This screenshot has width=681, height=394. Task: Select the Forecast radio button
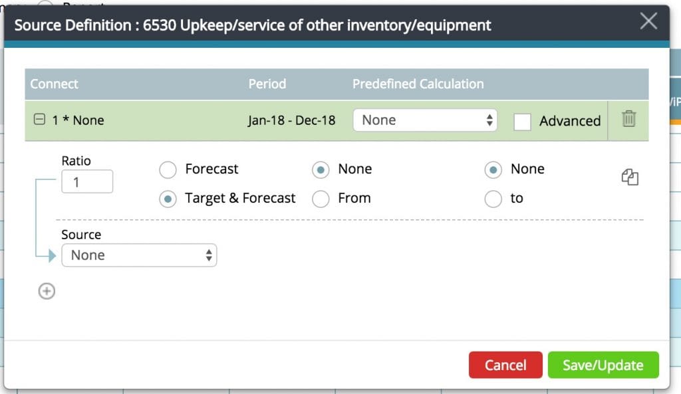pyautogui.click(x=168, y=169)
